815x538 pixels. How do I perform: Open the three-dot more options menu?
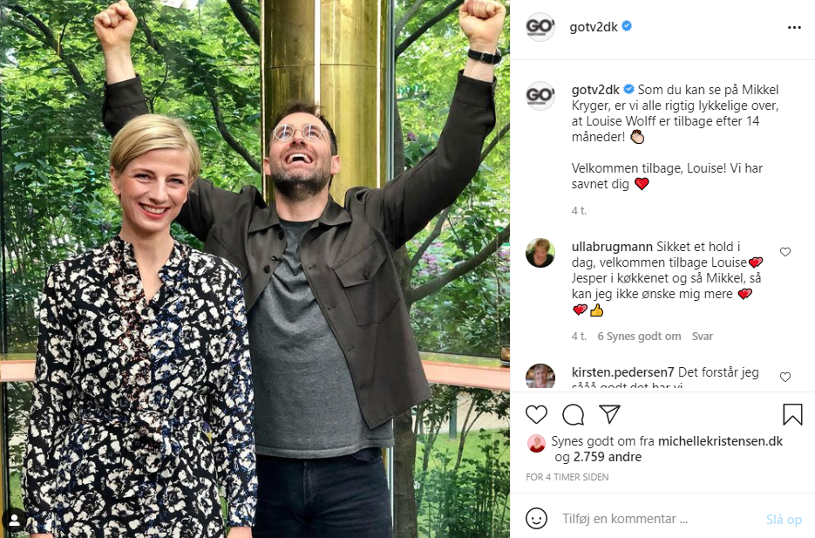click(793, 27)
